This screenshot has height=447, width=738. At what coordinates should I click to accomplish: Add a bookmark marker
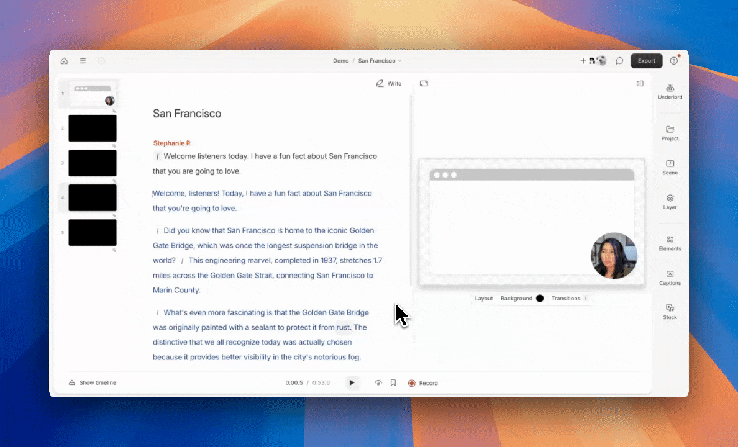pyautogui.click(x=393, y=383)
